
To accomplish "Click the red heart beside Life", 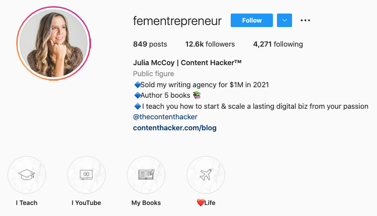I will pos(200,203).
